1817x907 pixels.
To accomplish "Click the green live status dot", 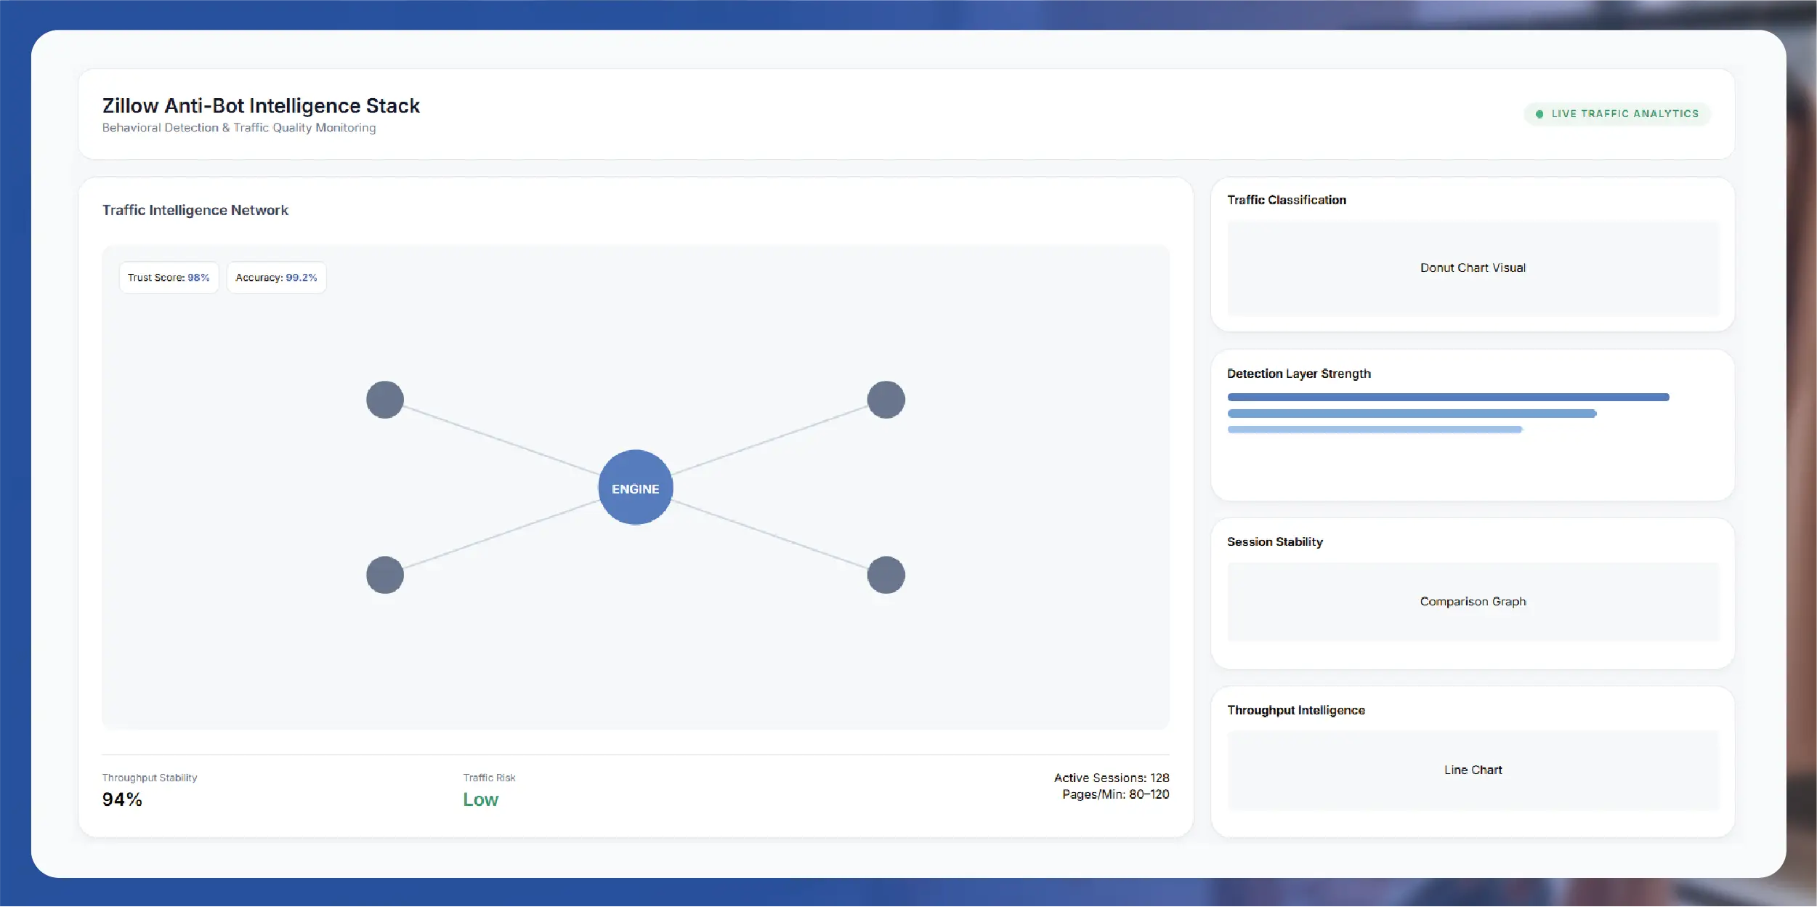I will [x=1539, y=114].
